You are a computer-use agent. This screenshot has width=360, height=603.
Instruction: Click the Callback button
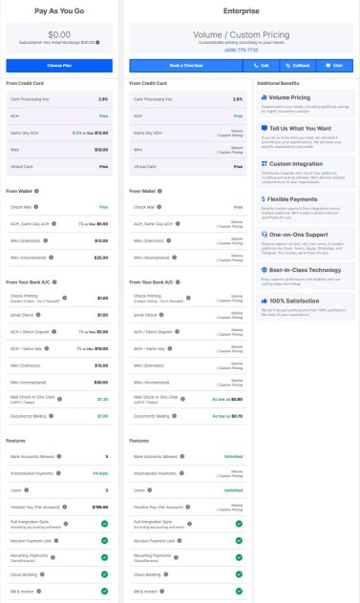pyautogui.click(x=298, y=66)
